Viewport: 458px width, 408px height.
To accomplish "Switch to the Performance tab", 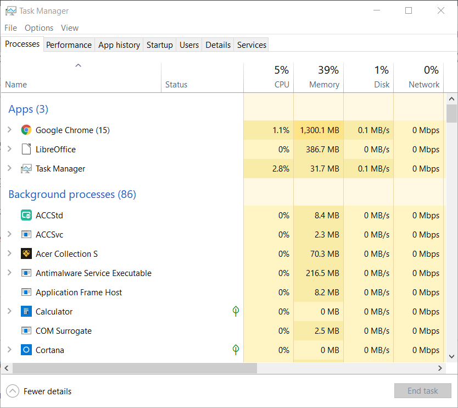I will coord(69,45).
